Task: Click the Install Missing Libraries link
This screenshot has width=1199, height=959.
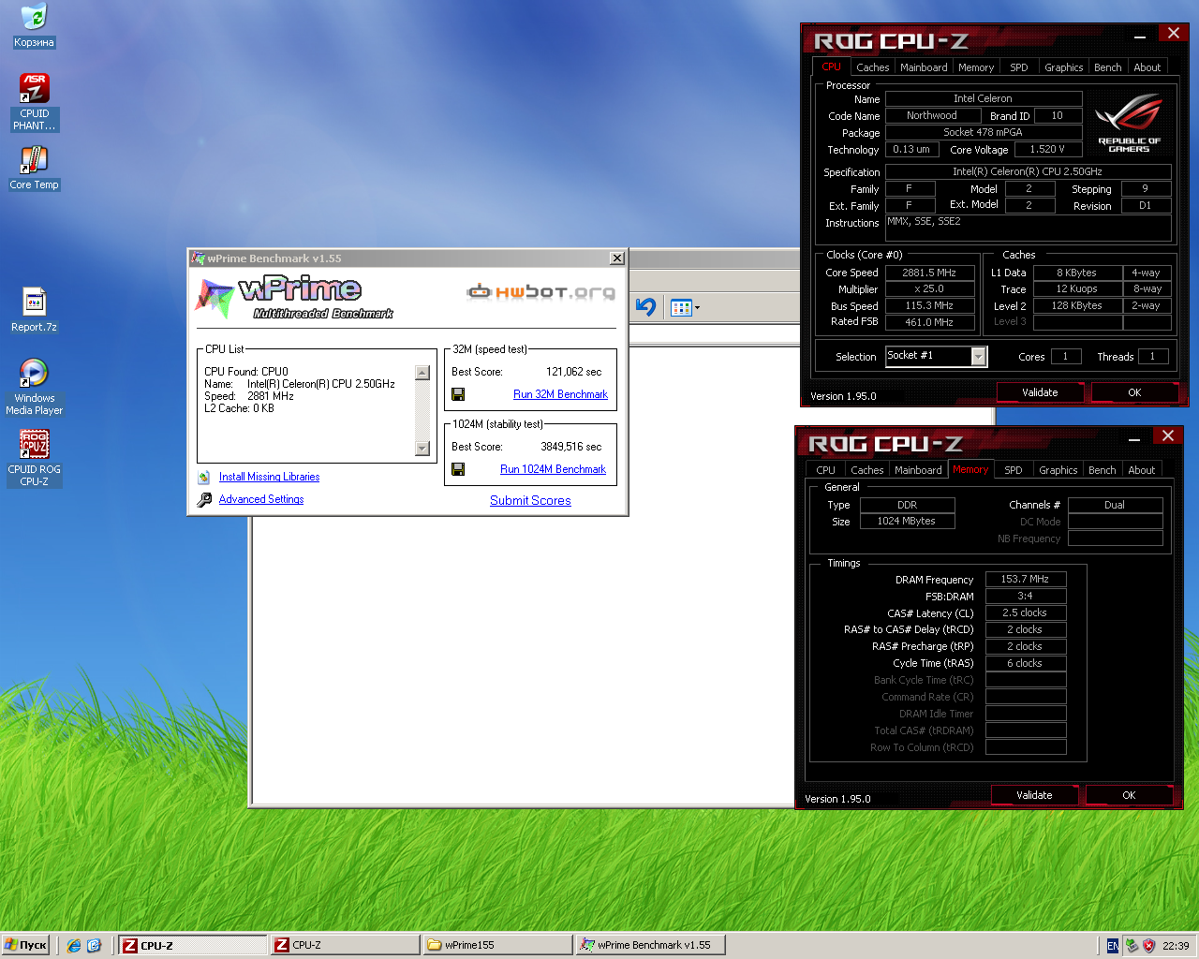Action: (x=269, y=477)
